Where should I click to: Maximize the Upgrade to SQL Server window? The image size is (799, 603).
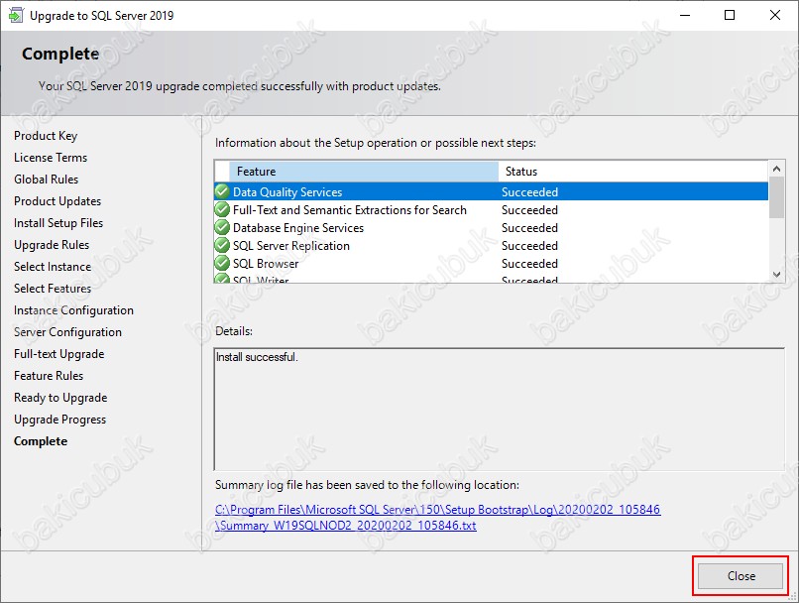pos(730,15)
